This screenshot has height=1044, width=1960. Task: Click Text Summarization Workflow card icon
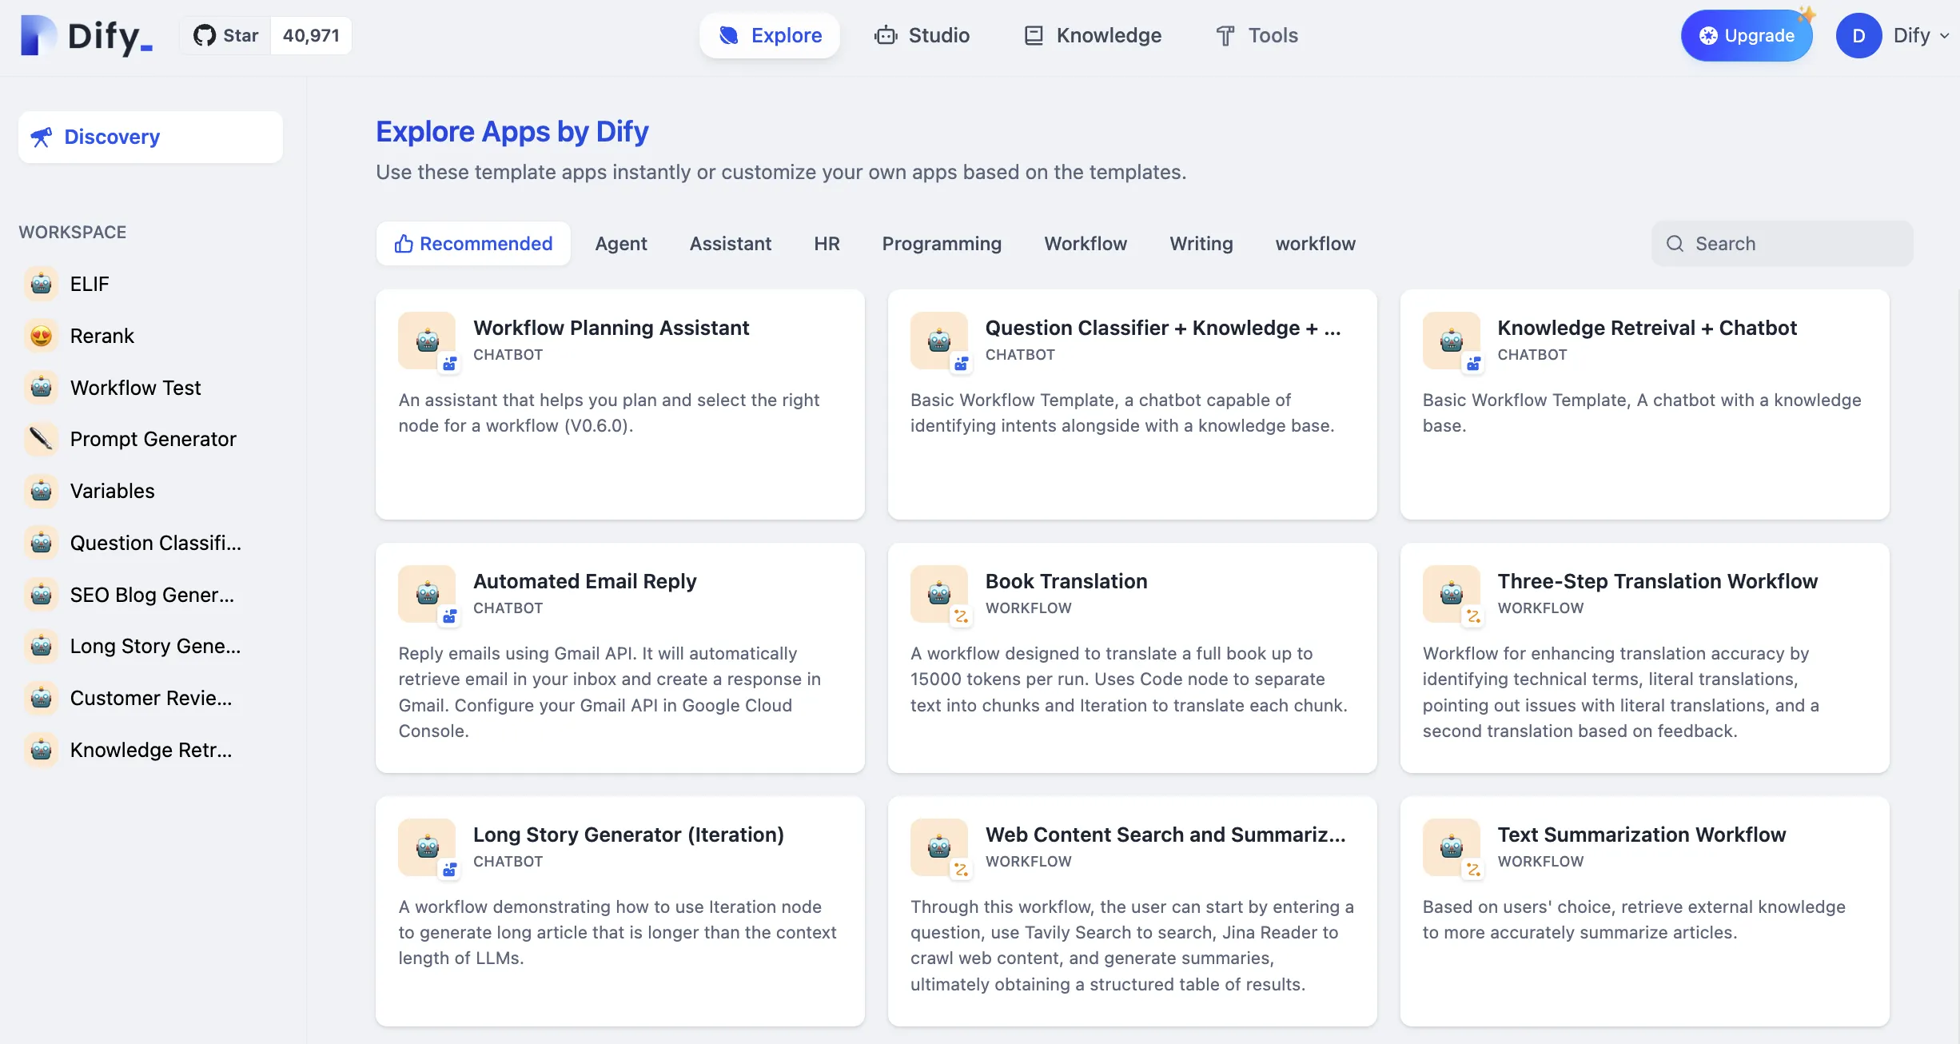click(1452, 847)
